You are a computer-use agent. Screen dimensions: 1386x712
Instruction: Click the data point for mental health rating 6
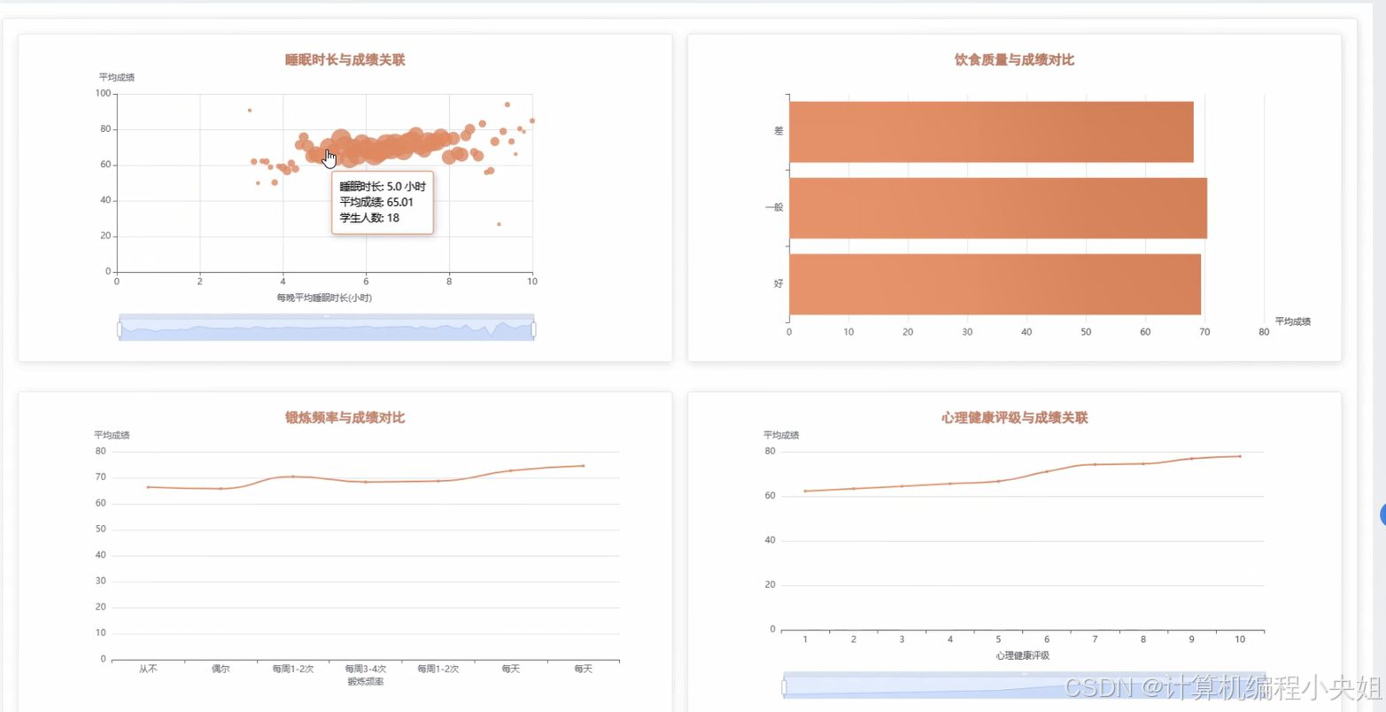click(1047, 471)
